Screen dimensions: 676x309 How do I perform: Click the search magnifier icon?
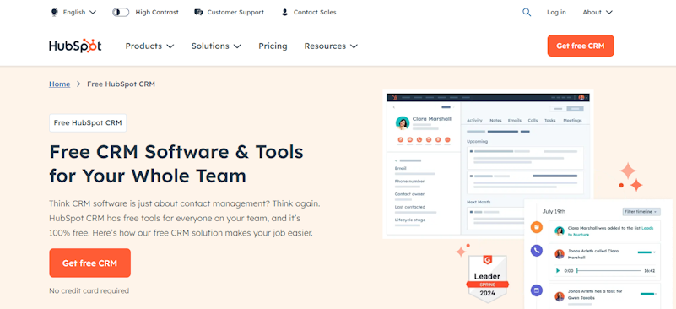pyautogui.click(x=527, y=12)
